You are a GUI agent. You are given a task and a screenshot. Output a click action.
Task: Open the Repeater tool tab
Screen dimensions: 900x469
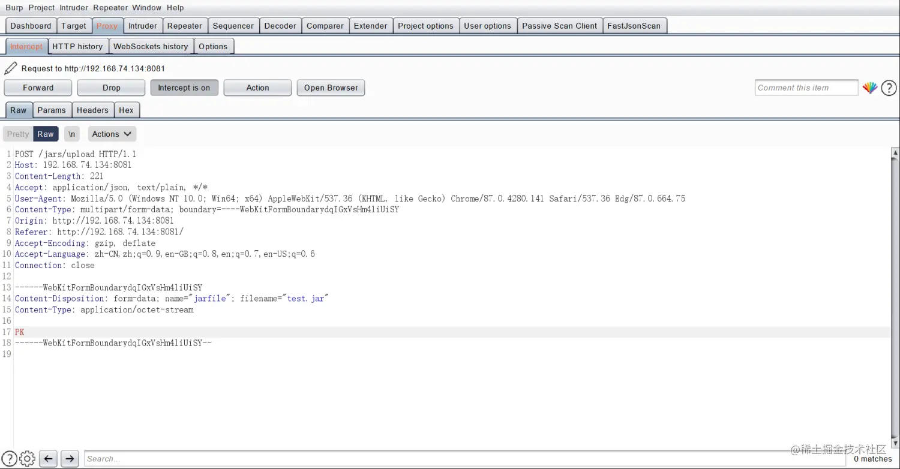185,26
